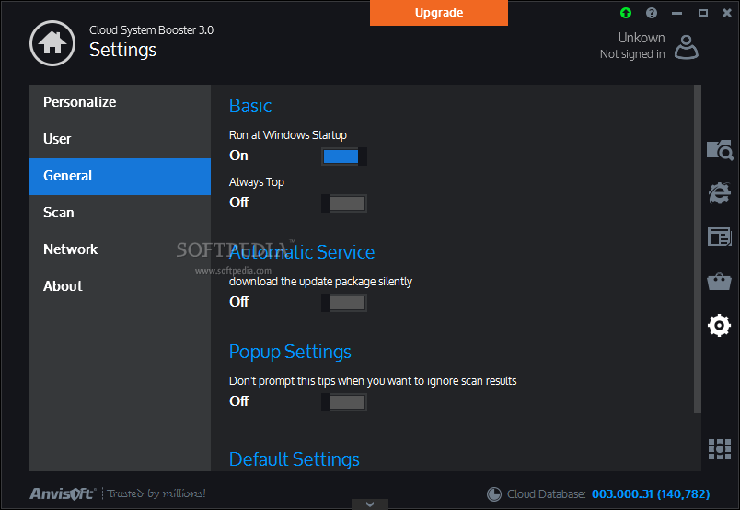740x510 pixels.
Task: Minimize the Cloud System Booster window
Action: pos(677,13)
